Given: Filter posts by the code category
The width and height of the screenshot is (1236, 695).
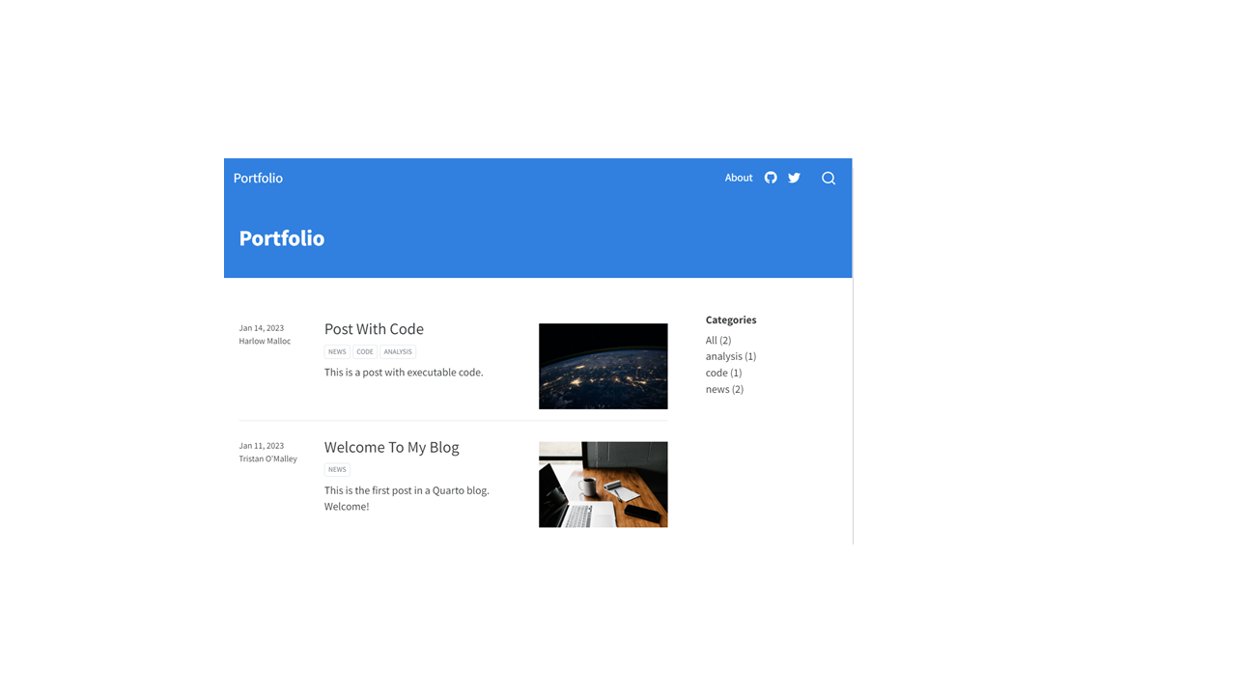Looking at the screenshot, I should coord(723,373).
